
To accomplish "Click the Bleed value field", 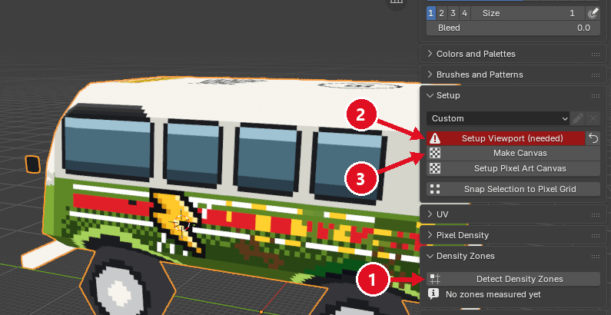I will (x=513, y=28).
